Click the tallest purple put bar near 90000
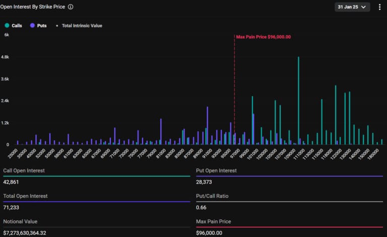The width and height of the screenshot is (387, 237). click(x=207, y=126)
